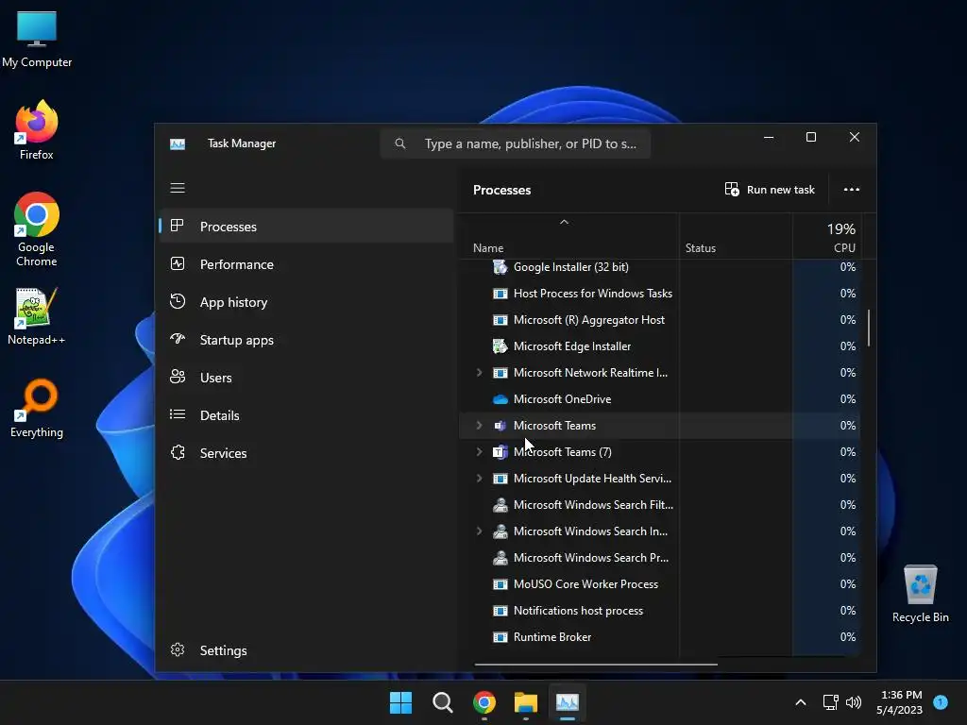Open the Notepad++ desktop shortcut

pos(37,315)
